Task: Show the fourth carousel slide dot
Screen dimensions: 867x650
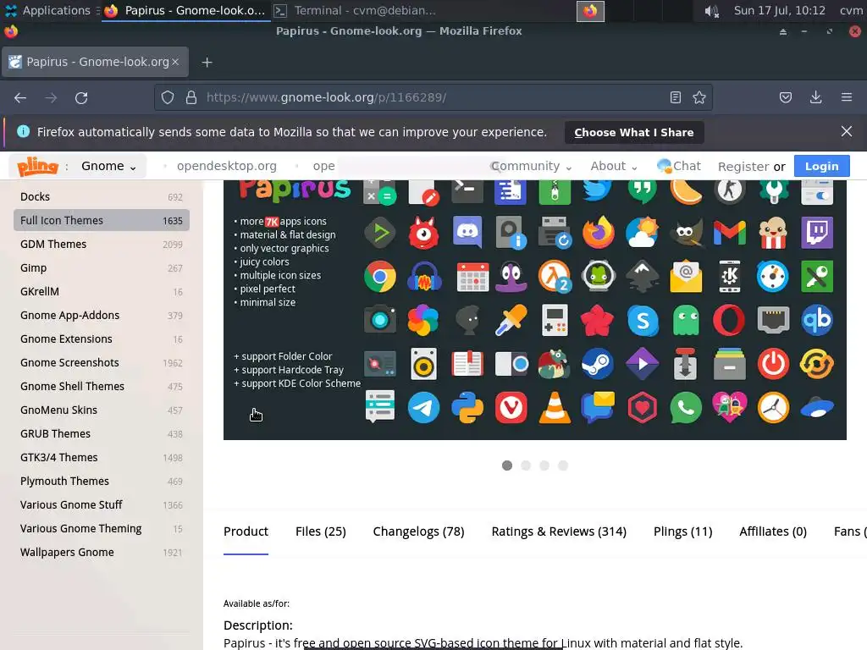Action: 563,465
